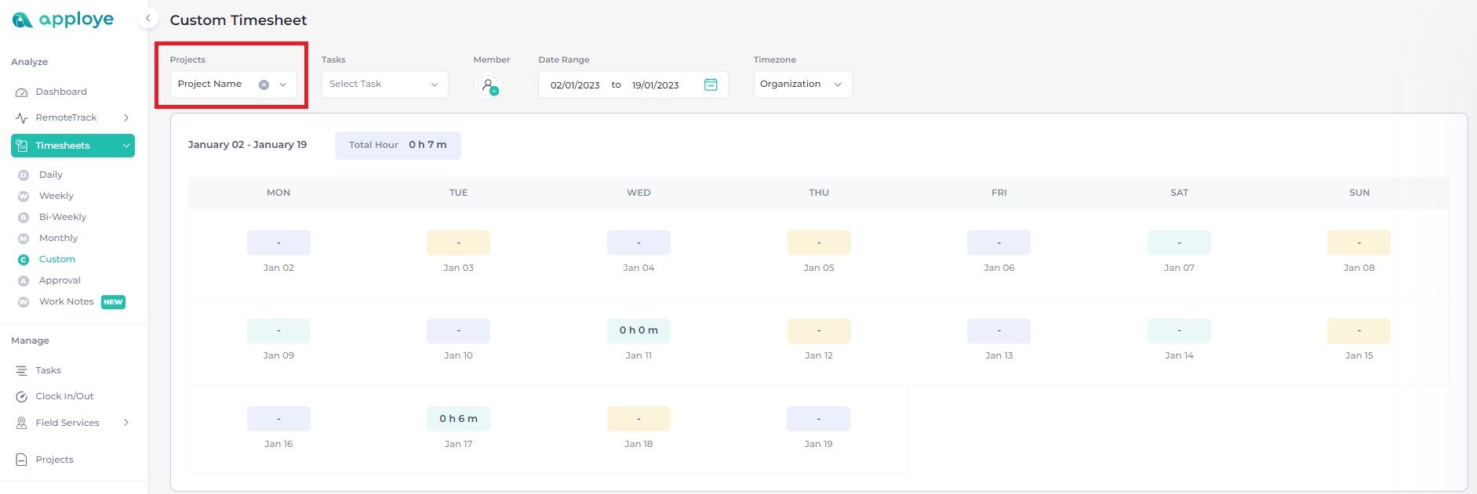Click the Clock In/Out timer icon
The image size is (1477, 494).
click(x=22, y=397)
